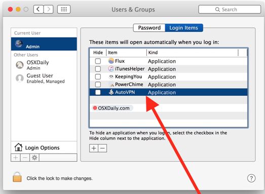The width and height of the screenshot is (265, 194).
Task: Select the OSXDaily user
Action: coord(44,65)
